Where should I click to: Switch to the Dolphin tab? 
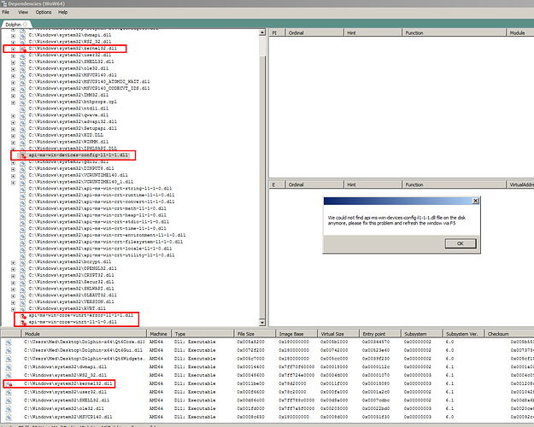[14, 25]
